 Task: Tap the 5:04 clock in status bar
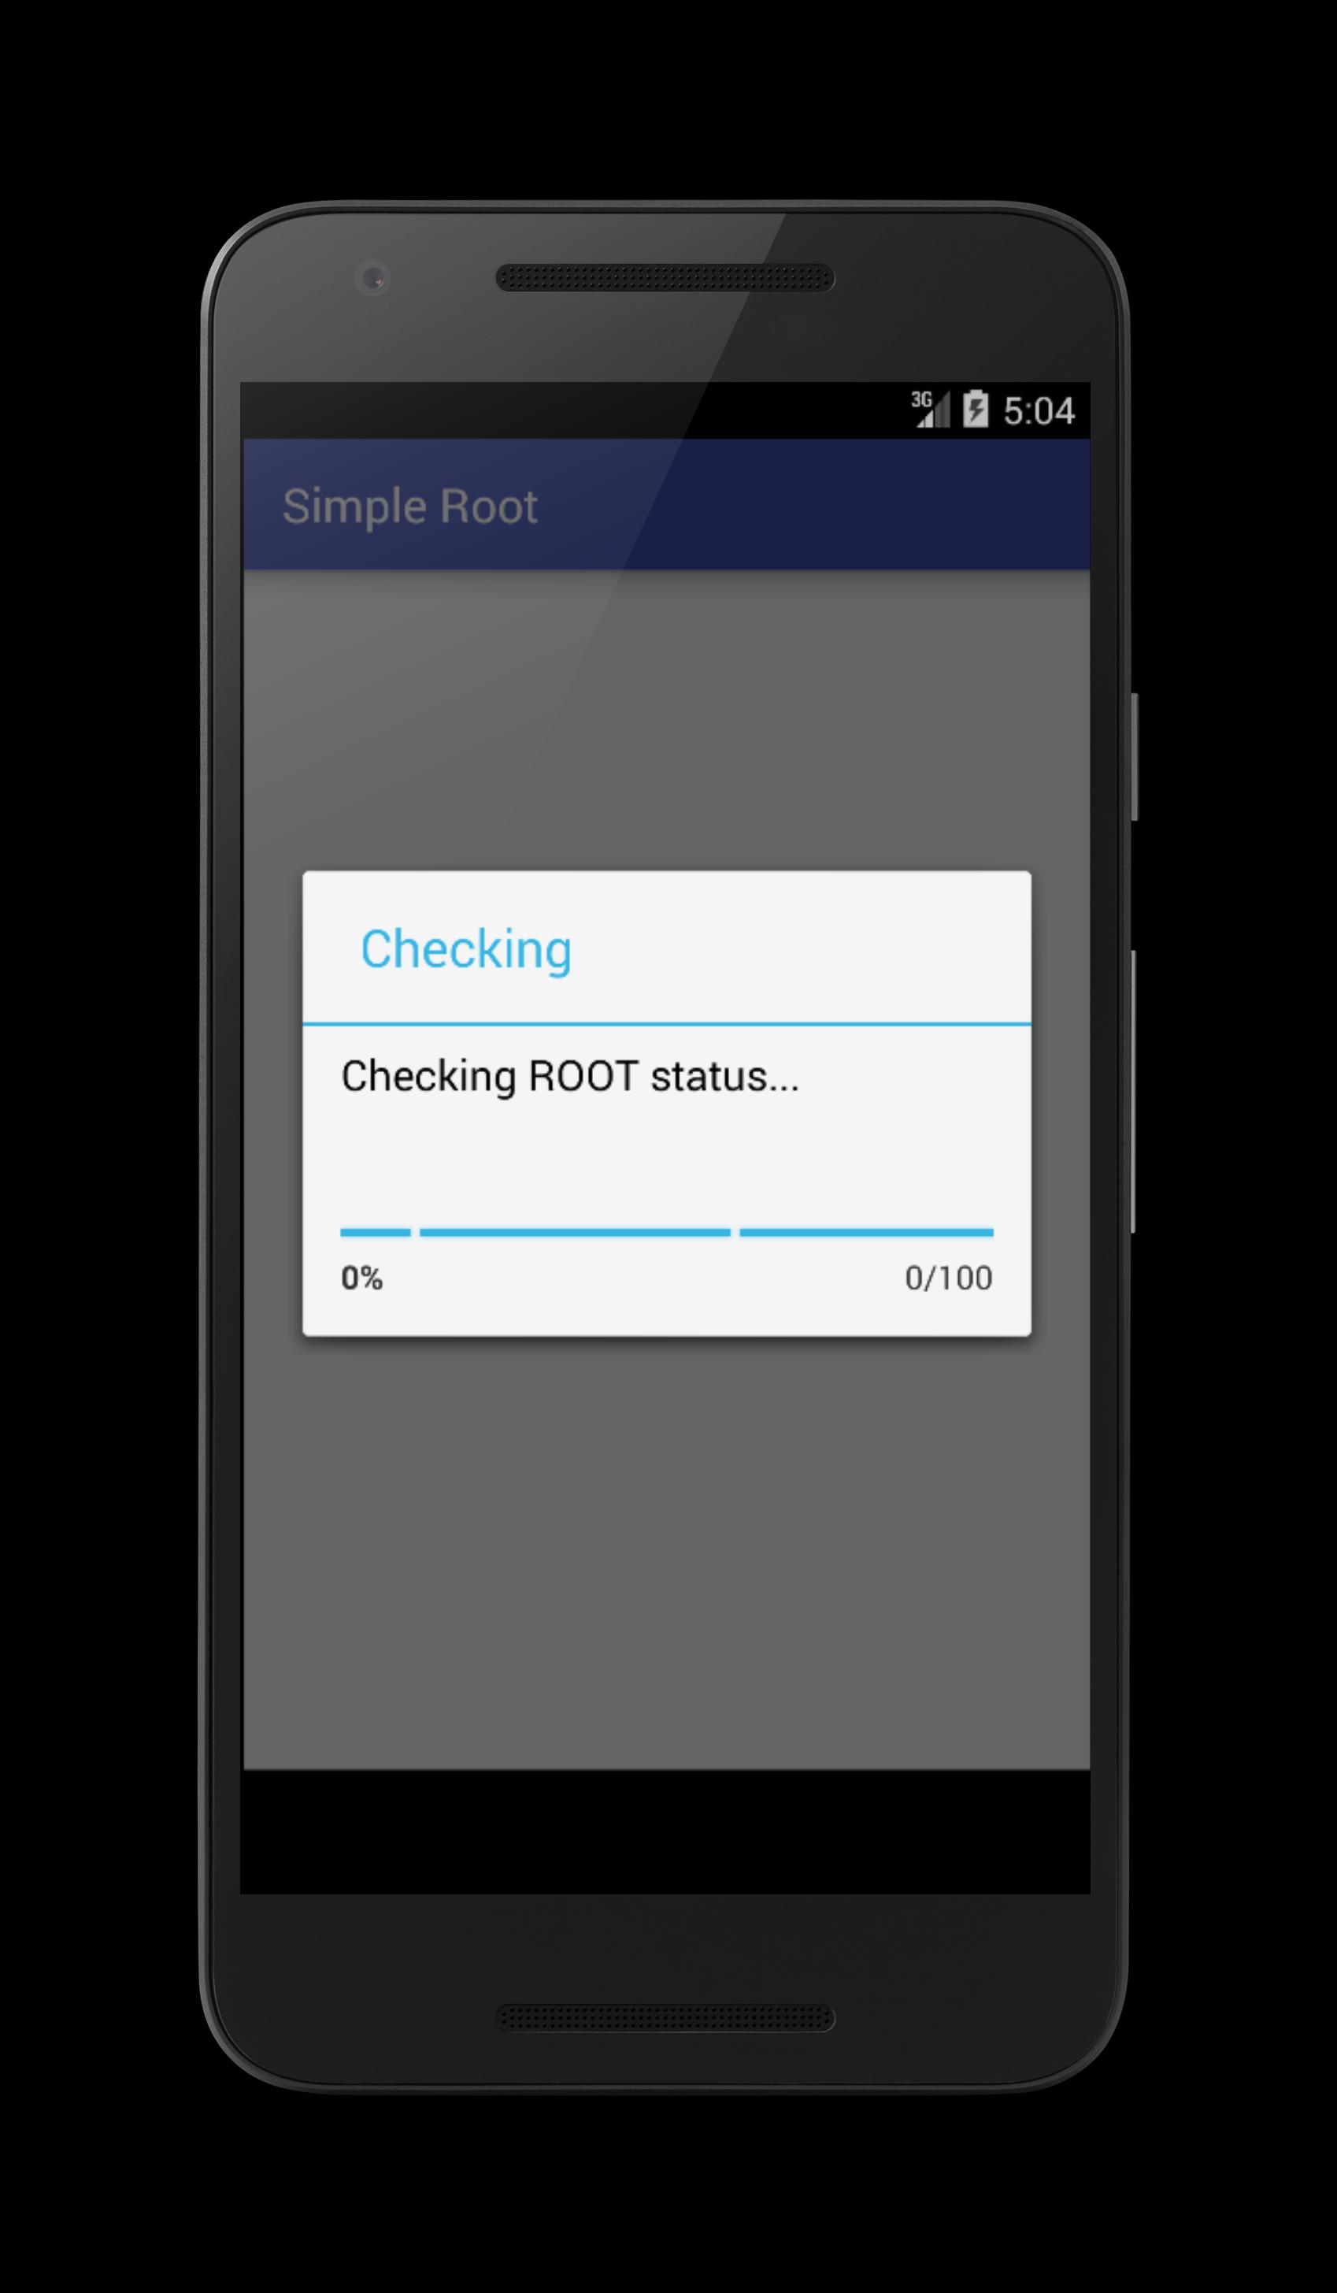tap(1039, 411)
